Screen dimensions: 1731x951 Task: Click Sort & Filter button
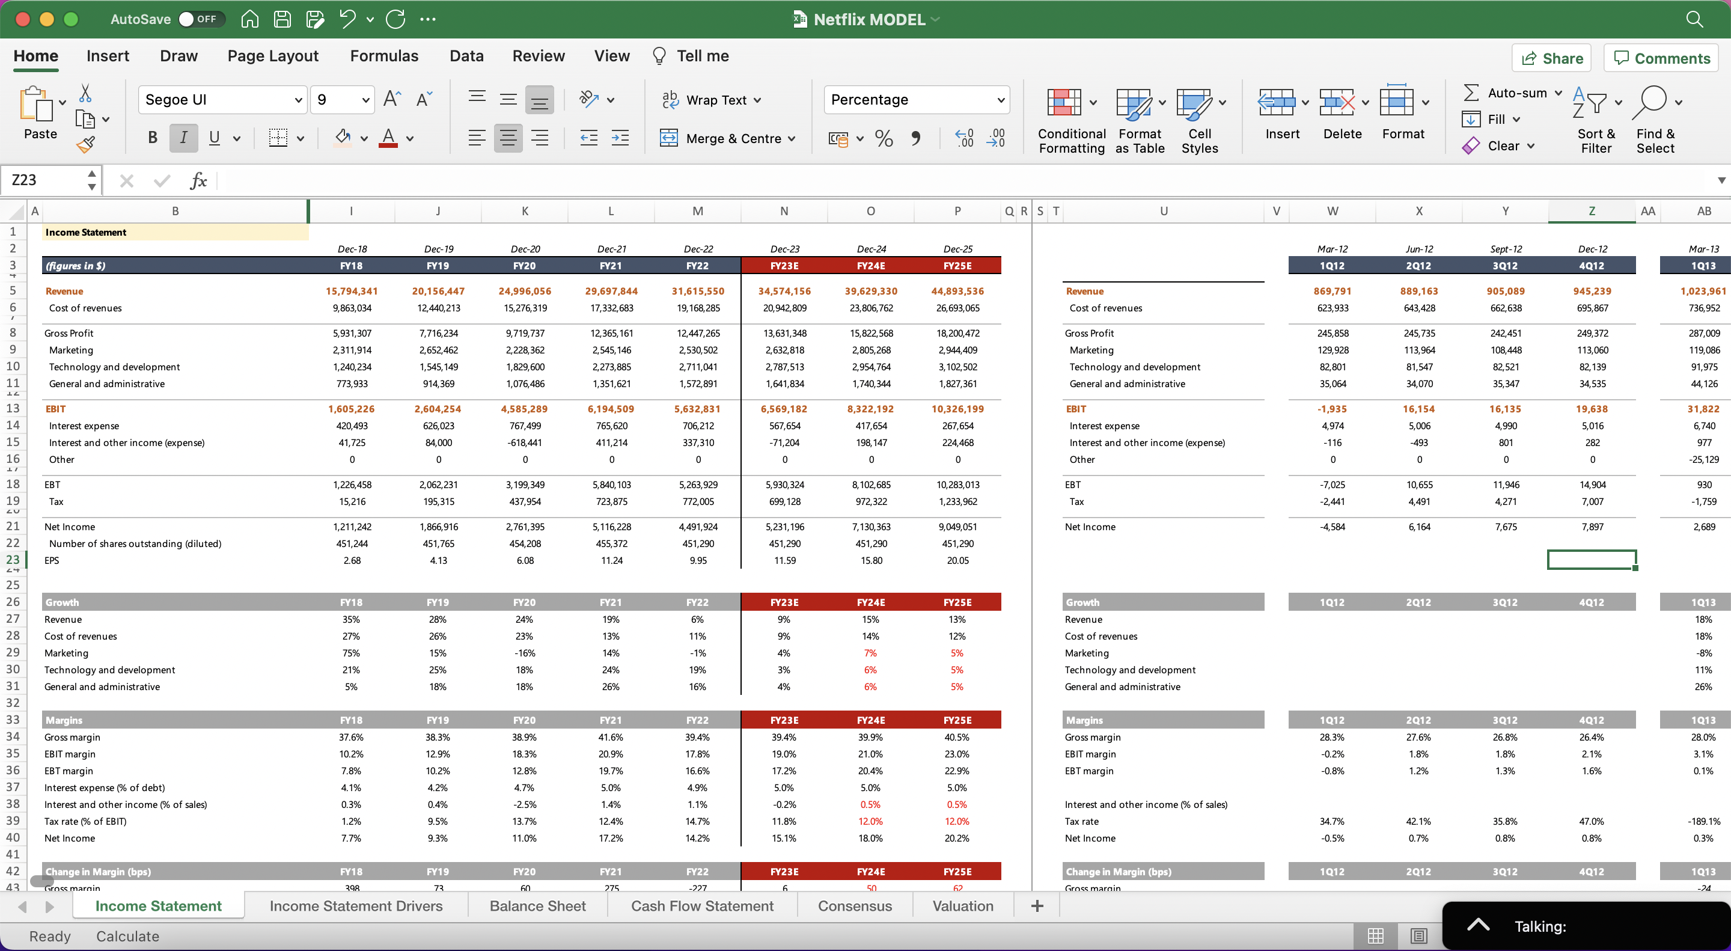[1596, 121]
